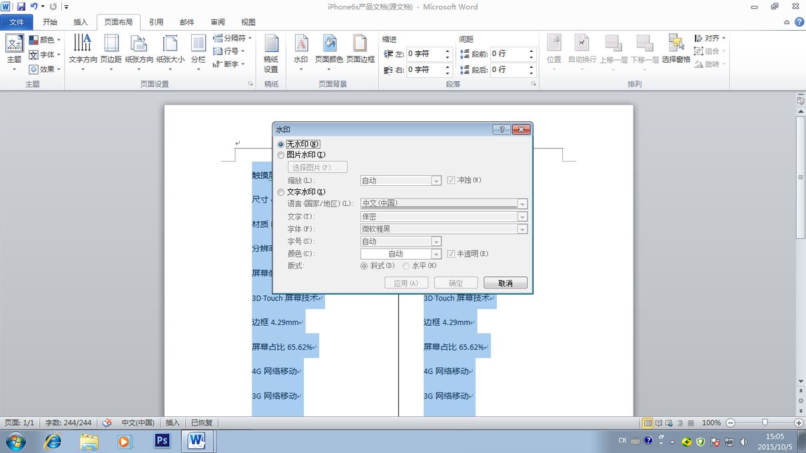Select the 图片水印 picture watermark option

pos(281,155)
